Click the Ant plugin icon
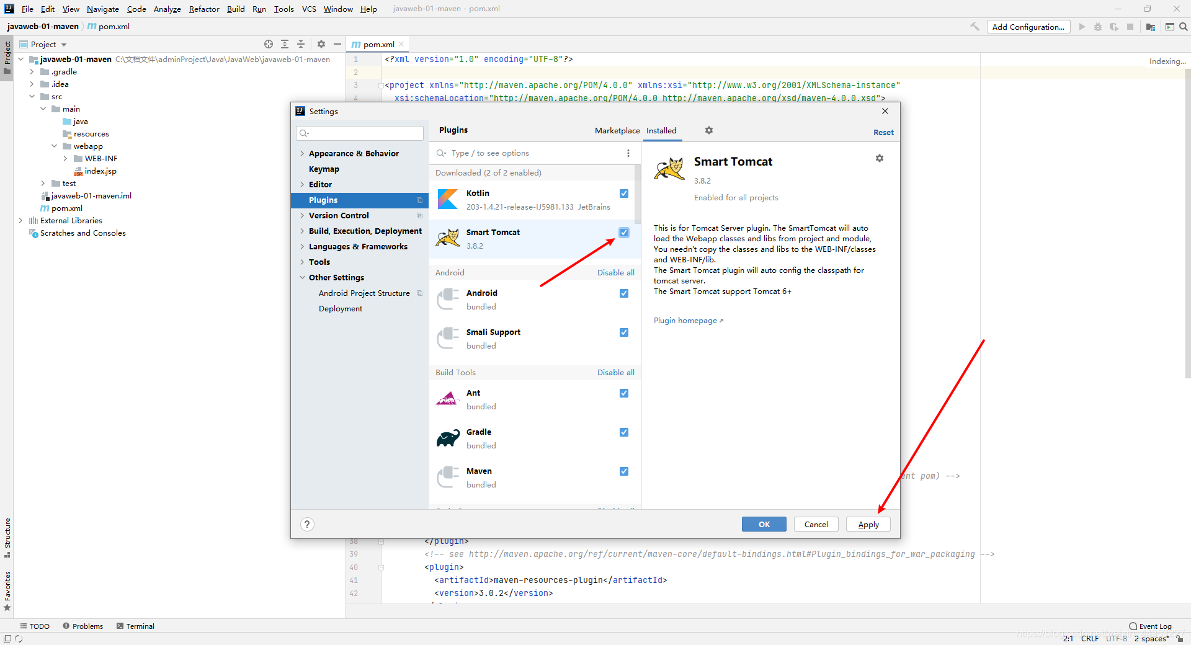This screenshot has height=645, width=1191. [x=448, y=399]
